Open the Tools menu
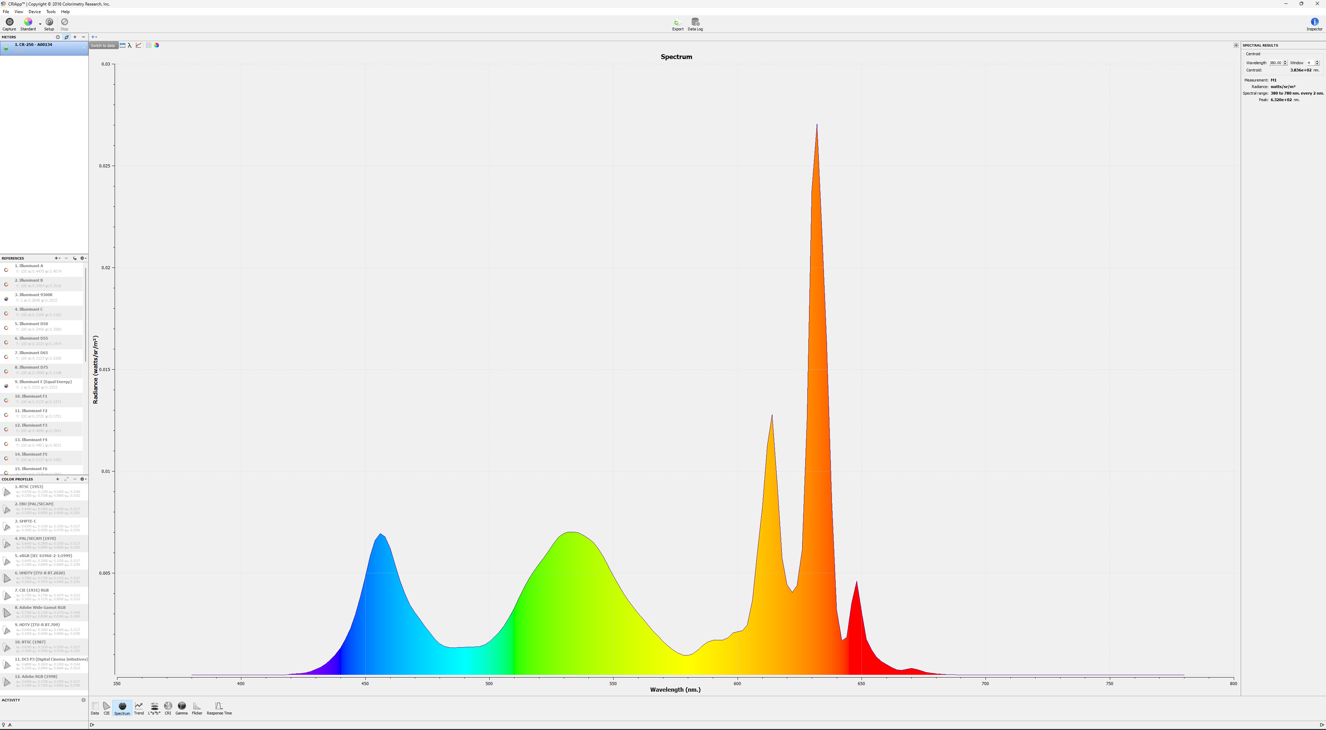Viewport: 1326px width, 730px height. pyautogui.click(x=50, y=12)
